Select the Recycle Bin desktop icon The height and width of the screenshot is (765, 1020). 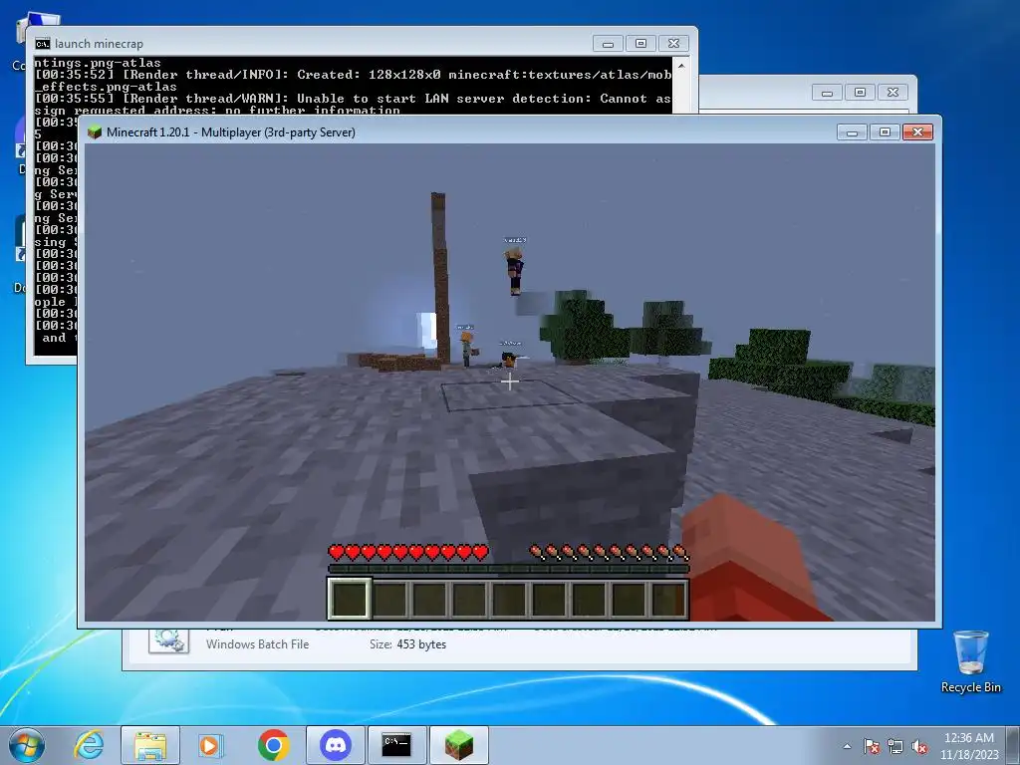[970, 661]
